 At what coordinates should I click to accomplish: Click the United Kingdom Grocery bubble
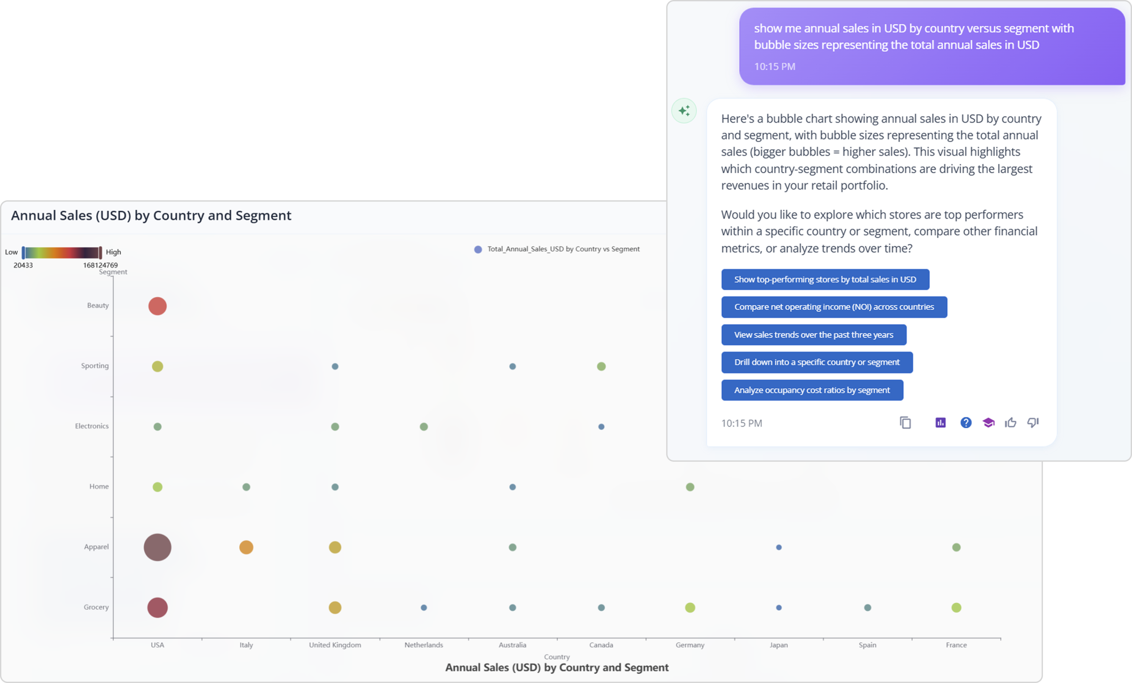point(335,607)
